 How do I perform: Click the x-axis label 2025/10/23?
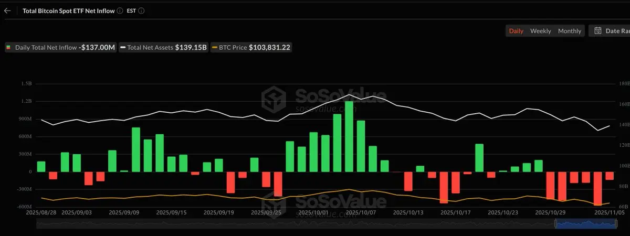coord(502,213)
